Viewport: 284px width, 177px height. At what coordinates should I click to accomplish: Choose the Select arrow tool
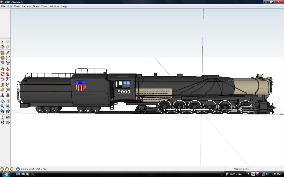tap(2, 42)
